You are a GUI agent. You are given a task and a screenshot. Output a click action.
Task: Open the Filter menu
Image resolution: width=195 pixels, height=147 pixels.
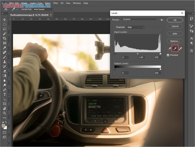pyautogui.click(x=55, y=3)
